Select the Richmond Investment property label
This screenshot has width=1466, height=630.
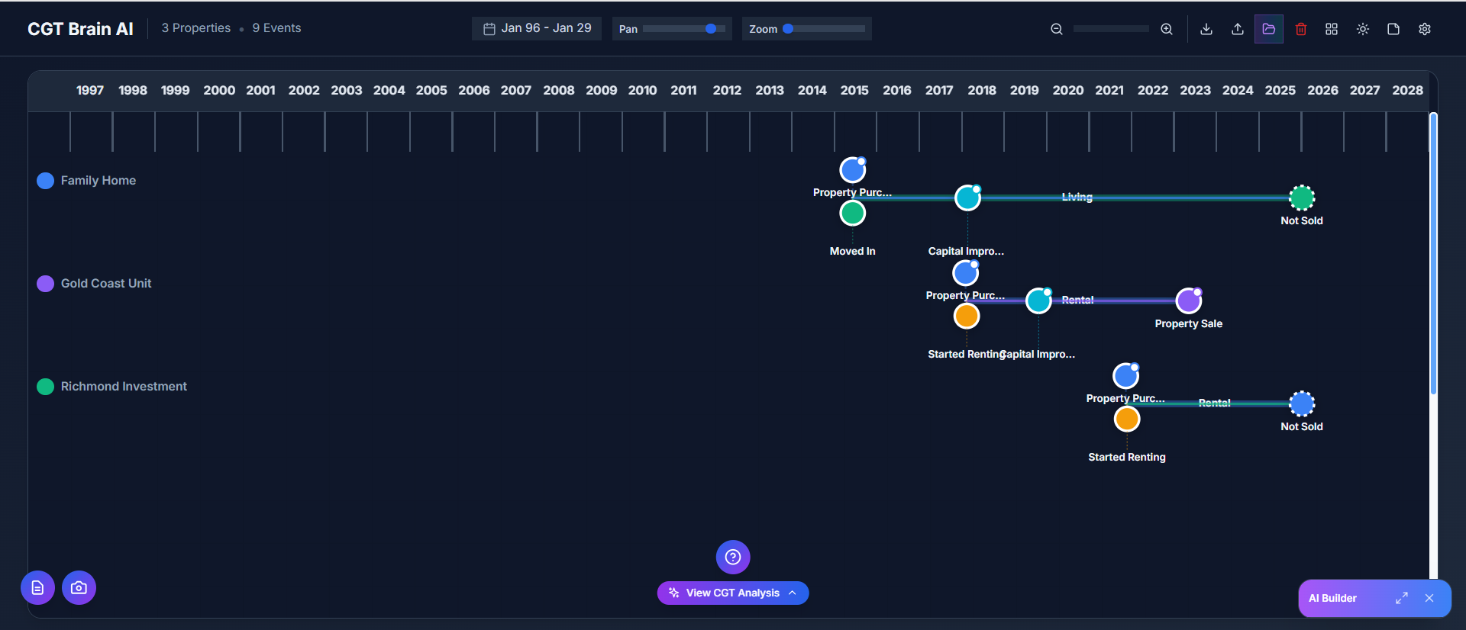[124, 387]
